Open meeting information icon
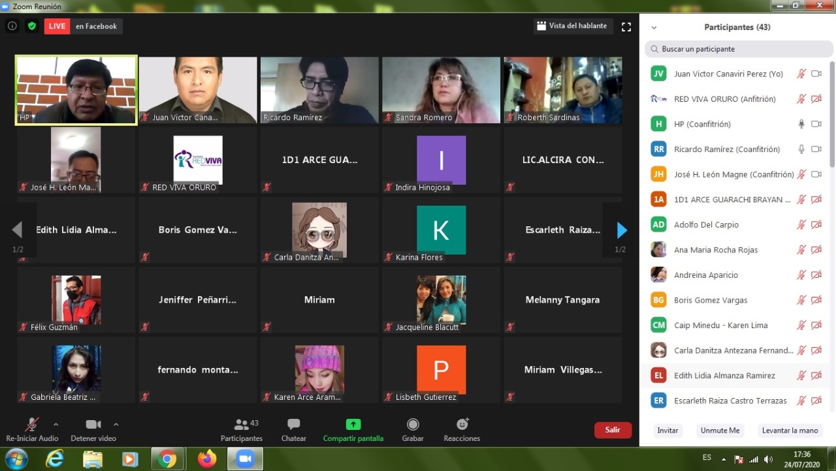 (x=12, y=26)
